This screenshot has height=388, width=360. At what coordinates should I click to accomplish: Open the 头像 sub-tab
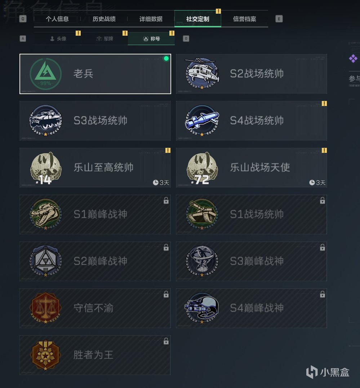coord(58,39)
